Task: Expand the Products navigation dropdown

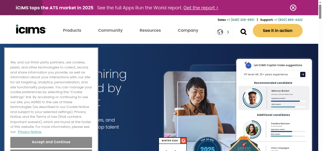Action: point(72,30)
